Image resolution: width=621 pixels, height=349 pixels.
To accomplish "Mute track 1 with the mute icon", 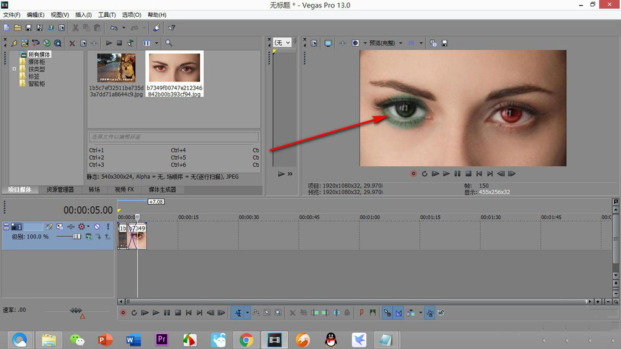I will tap(97, 227).
